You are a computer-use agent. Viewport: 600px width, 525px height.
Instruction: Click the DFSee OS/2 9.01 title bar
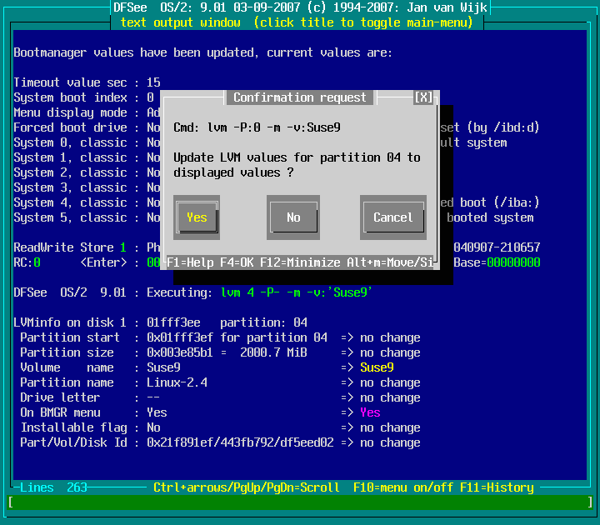click(x=299, y=7)
